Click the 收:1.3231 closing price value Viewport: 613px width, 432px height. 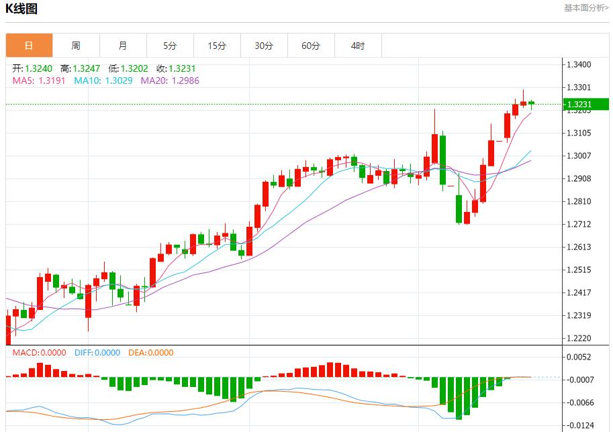tap(176, 69)
